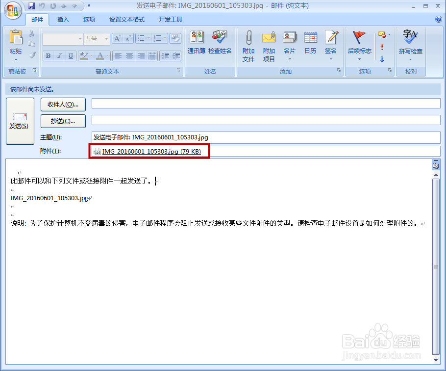
Task: Open the 后续标志 follow-up flag menu
Action: (x=360, y=46)
